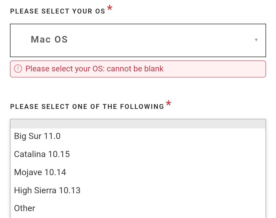Click 'Please select one of the following' label
The width and height of the screenshot is (276, 218).
click(87, 107)
